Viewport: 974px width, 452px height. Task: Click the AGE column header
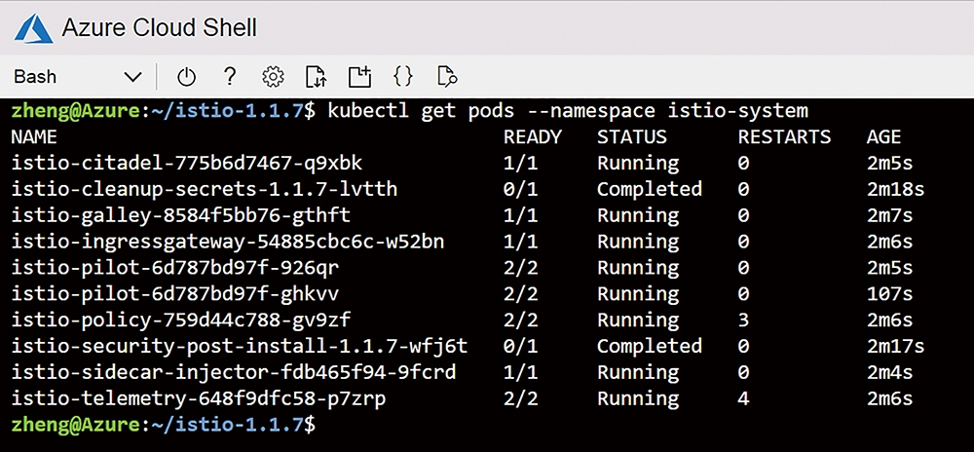(883, 136)
